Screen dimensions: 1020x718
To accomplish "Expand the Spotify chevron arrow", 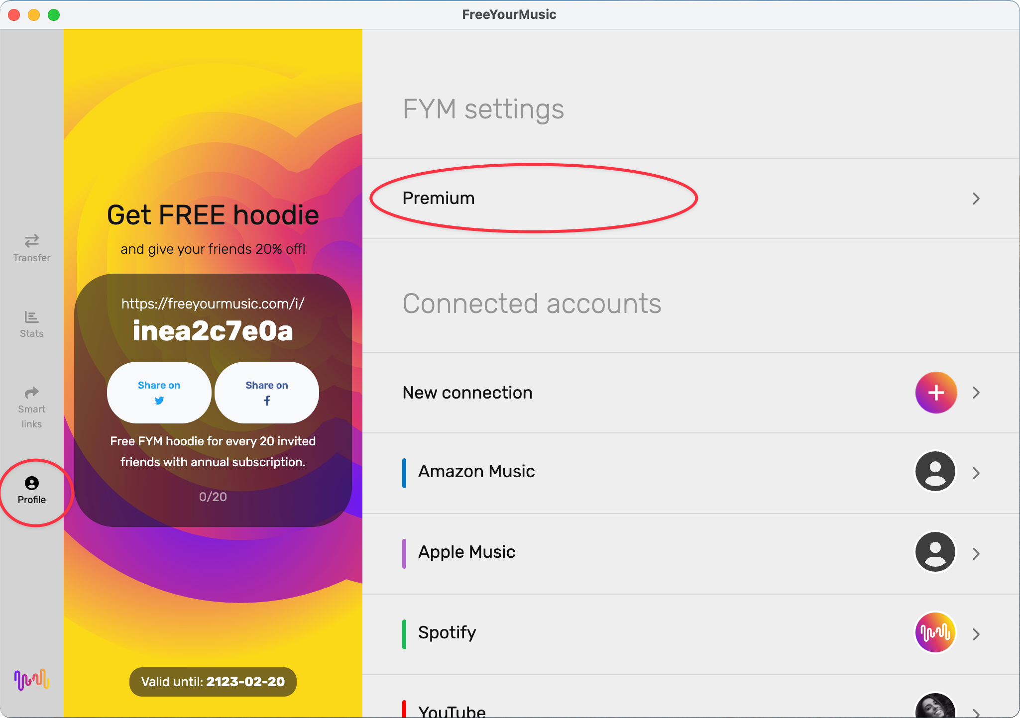I will (976, 634).
